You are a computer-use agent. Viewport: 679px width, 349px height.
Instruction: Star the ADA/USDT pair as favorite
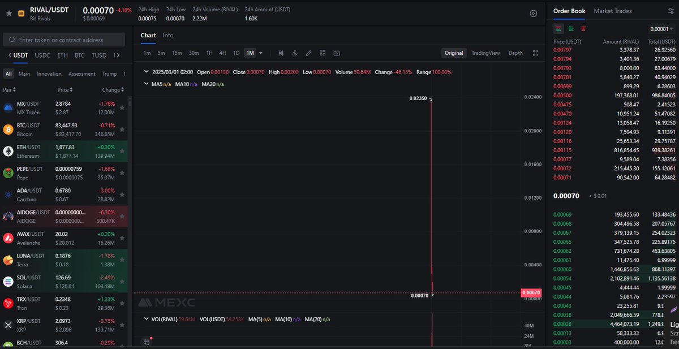[122, 195]
